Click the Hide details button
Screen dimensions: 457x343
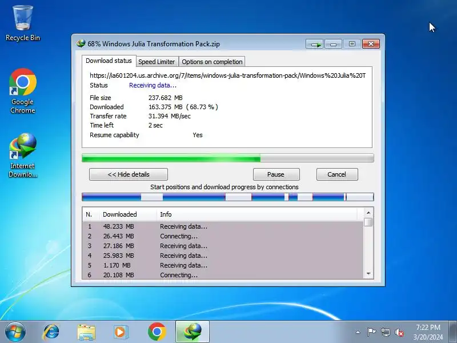coord(129,174)
